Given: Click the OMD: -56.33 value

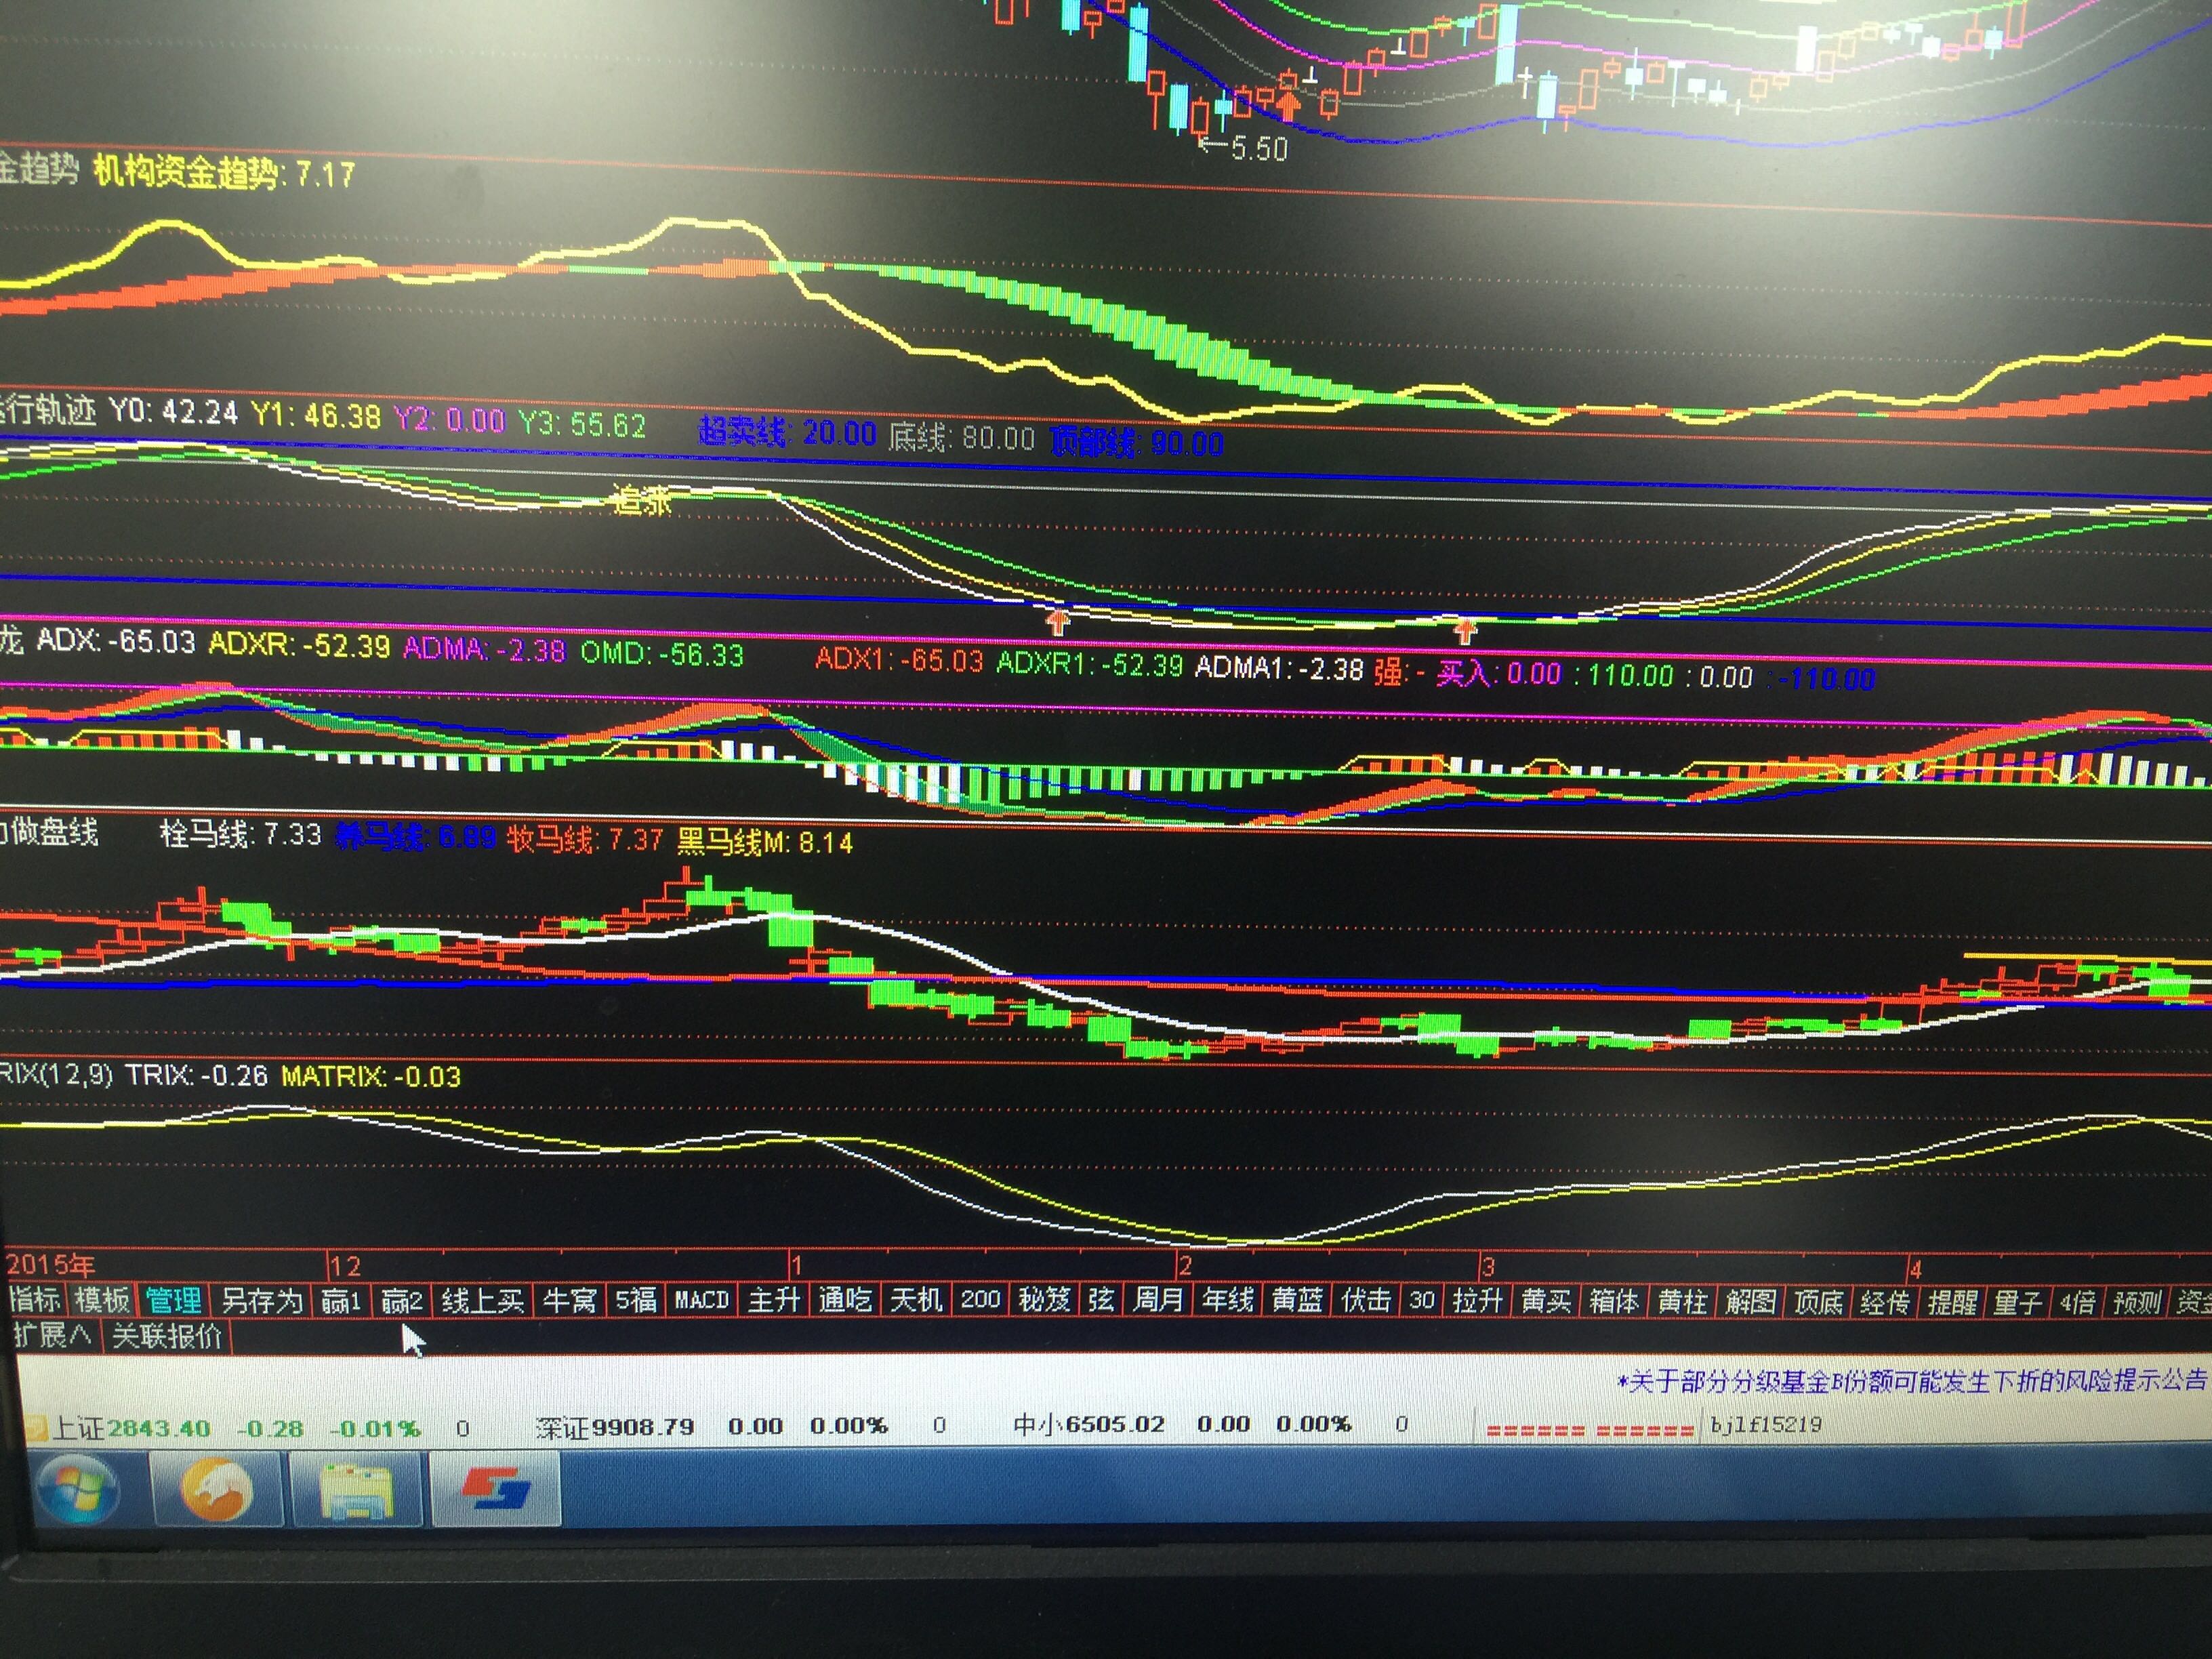Looking at the screenshot, I should tap(662, 654).
